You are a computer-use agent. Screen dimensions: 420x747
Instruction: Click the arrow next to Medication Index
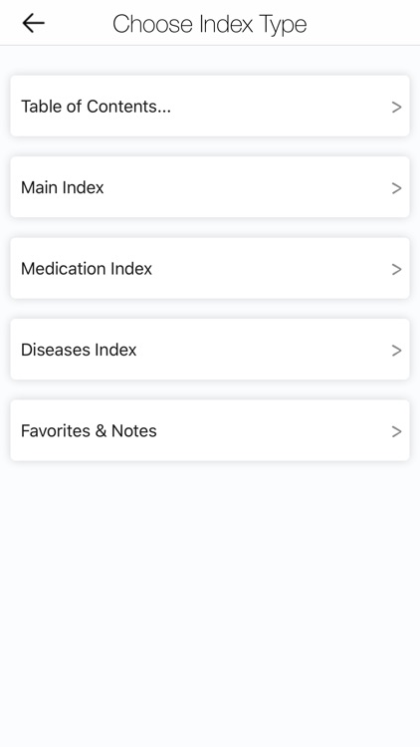pos(397,269)
